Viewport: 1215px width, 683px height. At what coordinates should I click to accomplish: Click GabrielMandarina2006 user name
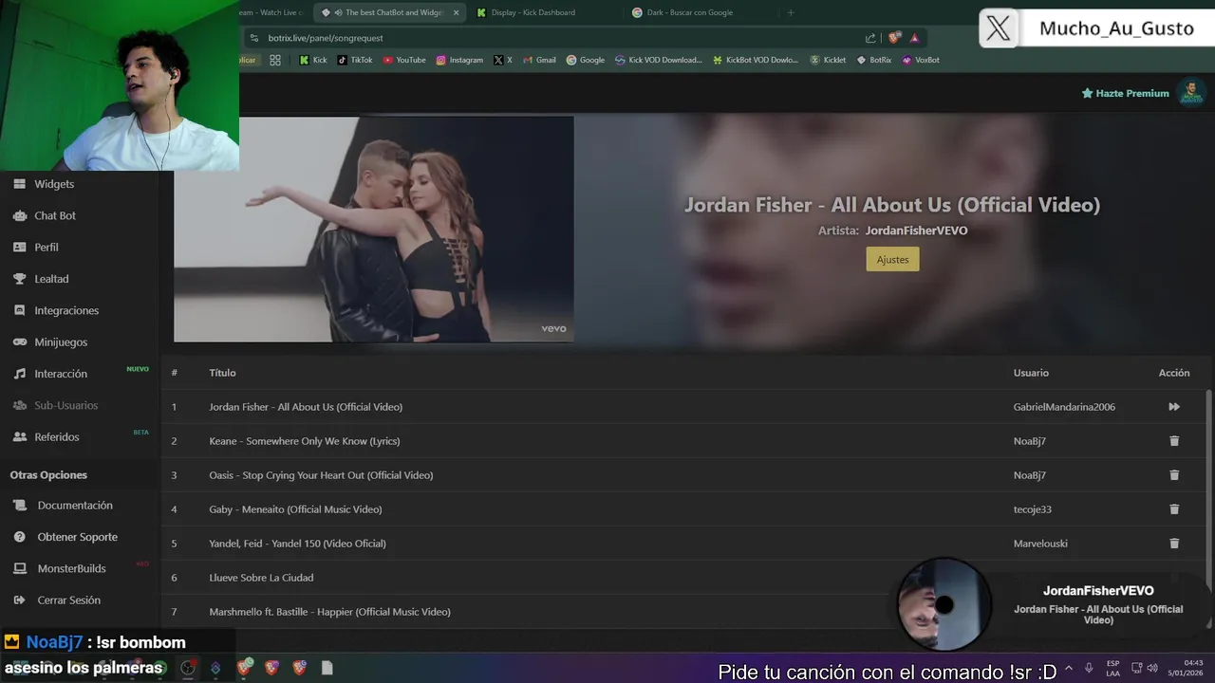click(1064, 407)
